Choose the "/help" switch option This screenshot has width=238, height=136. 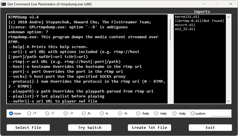pos(143,114)
